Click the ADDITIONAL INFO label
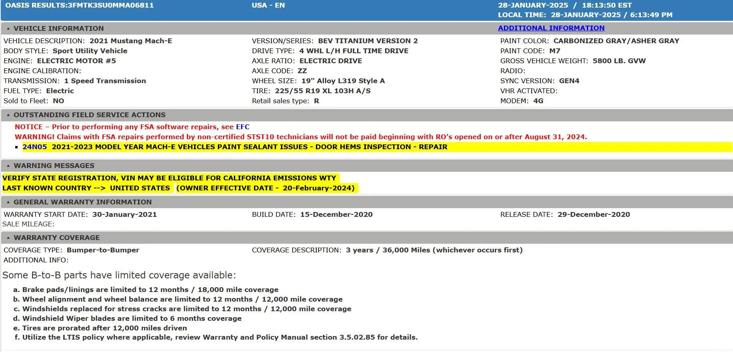733x352 pixels. click(x=36, y=260)
